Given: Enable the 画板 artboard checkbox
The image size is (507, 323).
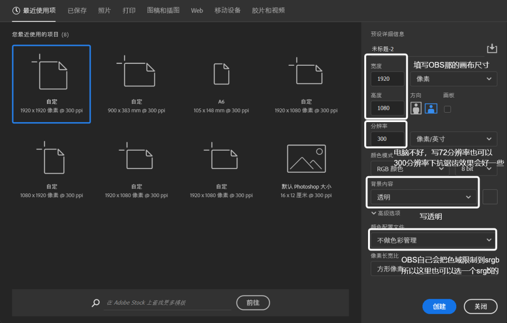Looking at the screenshot, I should [447, 109].
